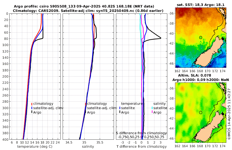Click the float position circle on SST map
The height and width of the screenshot is (150, 232).
201,37
